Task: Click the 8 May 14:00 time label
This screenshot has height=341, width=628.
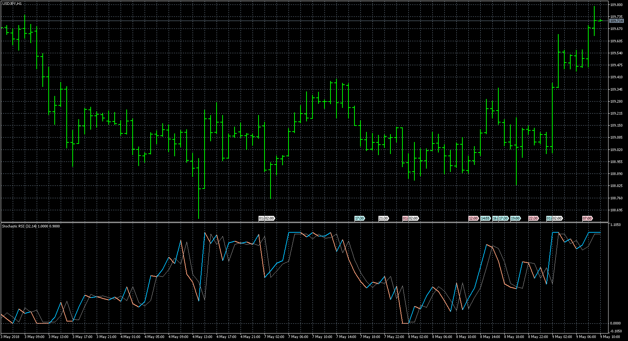Action: (x=491, y=337)
